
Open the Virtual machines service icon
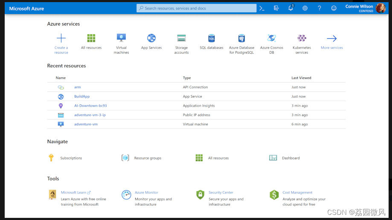click(x=121, y=38)
